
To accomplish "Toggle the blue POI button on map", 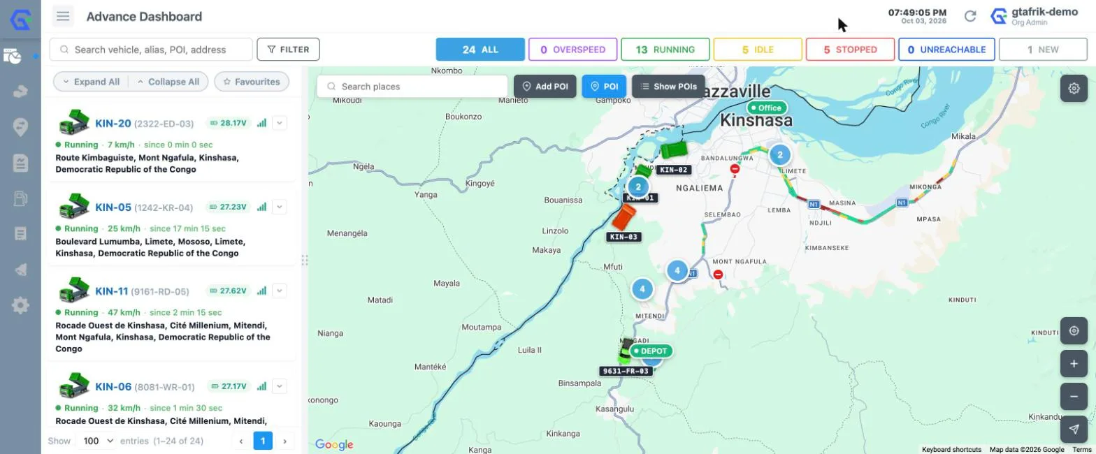I will click(604, 87).
